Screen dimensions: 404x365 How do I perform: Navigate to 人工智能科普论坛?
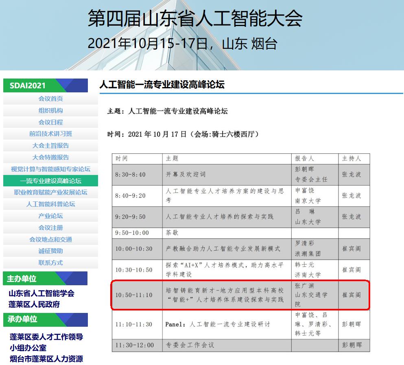coord(50,204)
